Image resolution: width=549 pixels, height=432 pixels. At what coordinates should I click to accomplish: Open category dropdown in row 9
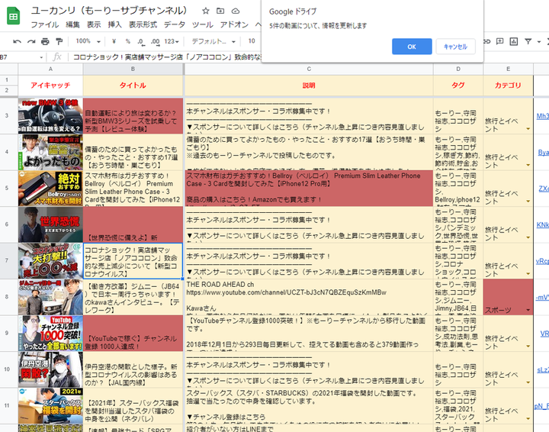[x=528, y=347]
